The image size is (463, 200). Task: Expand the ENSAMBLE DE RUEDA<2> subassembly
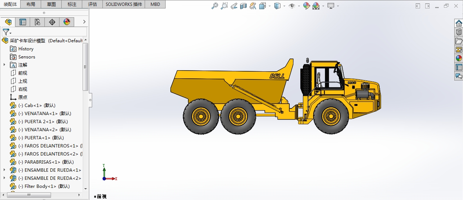tap(4, 178)
